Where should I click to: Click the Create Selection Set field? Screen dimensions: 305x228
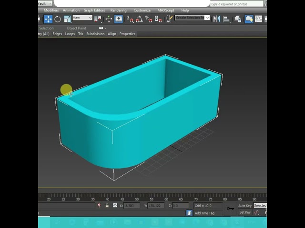(x=190, y=18)
